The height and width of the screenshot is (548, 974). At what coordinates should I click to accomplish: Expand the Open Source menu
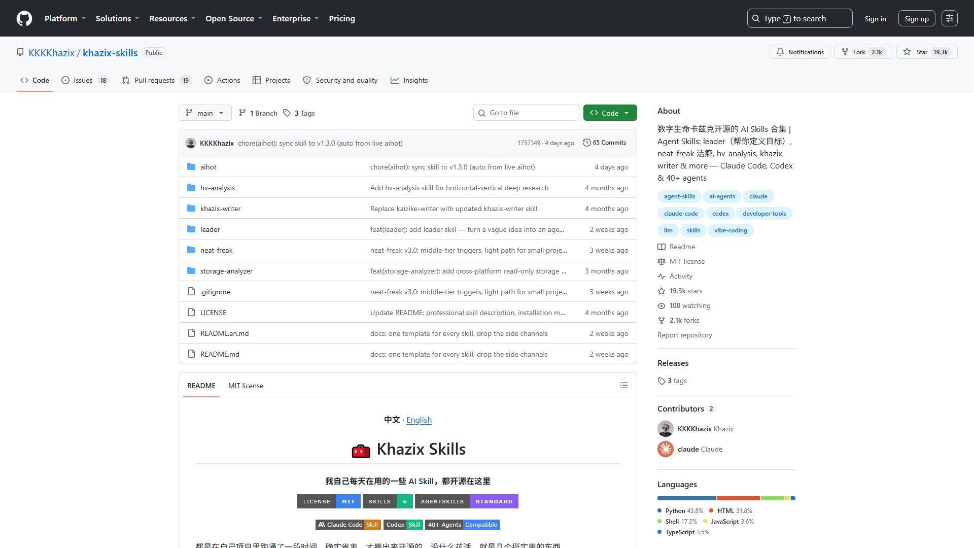(234, 18)
